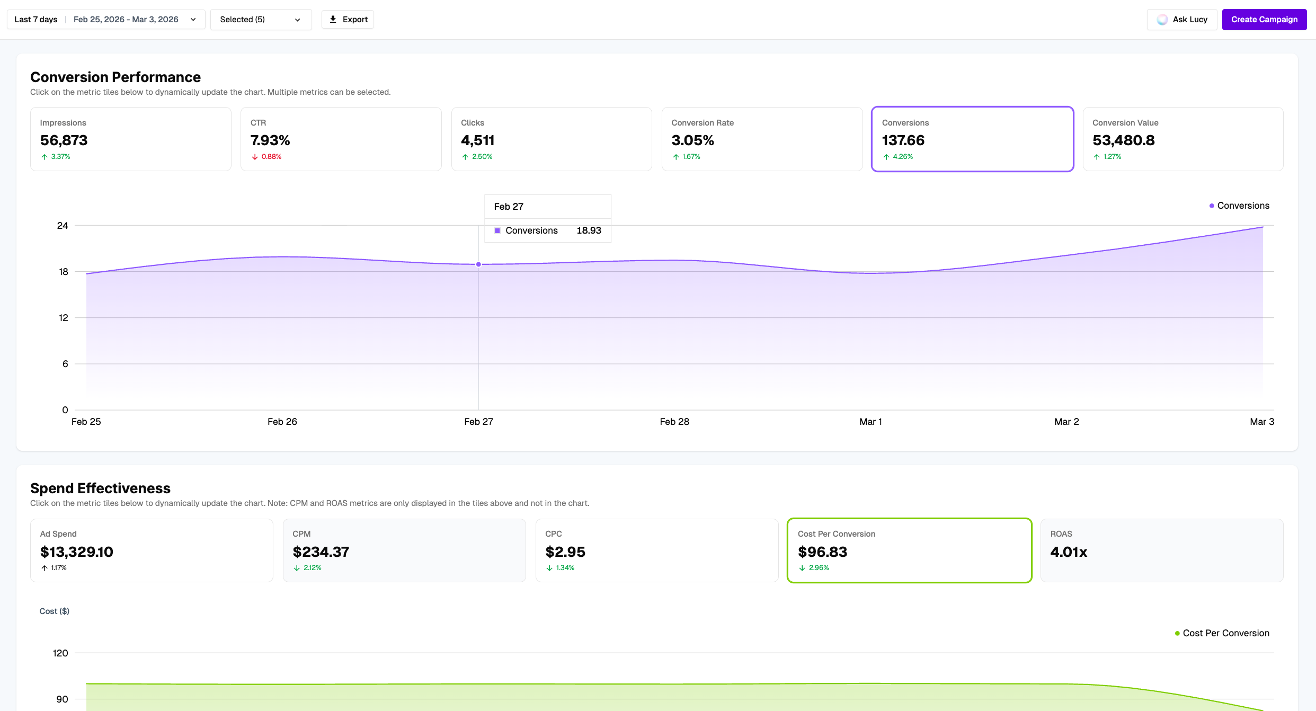
Task: Click the Create Campaign button
Action: point(1264,19)
